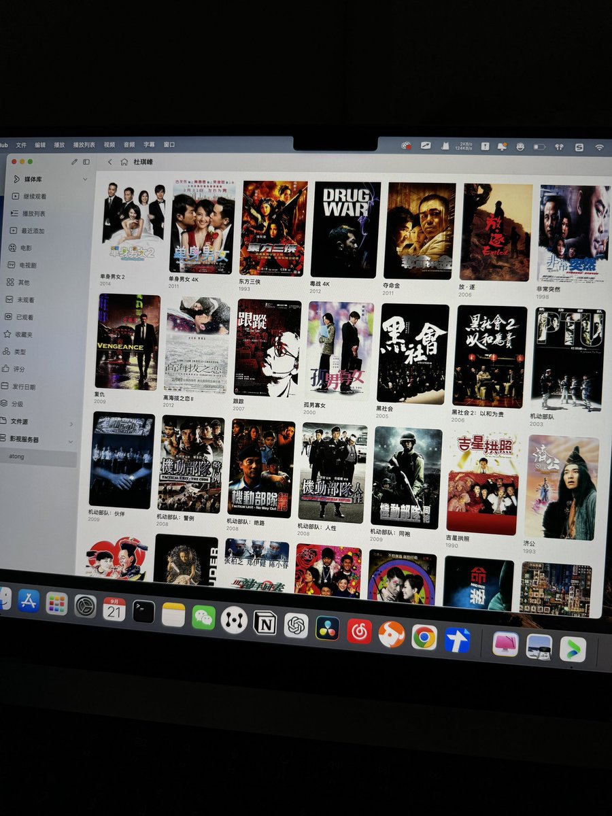Collapse the 媒体库 section chevron
The image size is (612, 816).
pos(85,180)
